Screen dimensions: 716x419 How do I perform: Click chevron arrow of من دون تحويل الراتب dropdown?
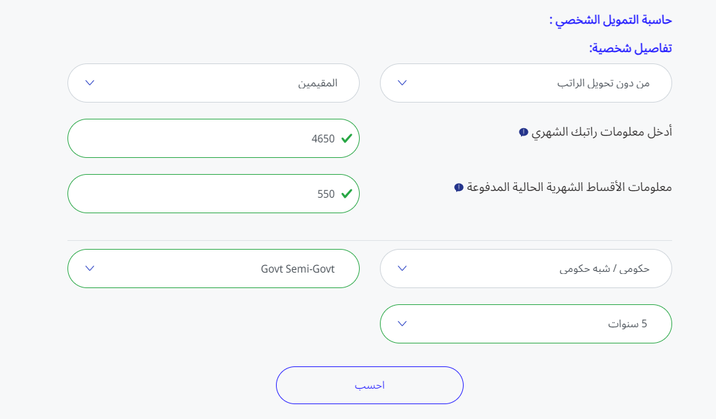click(402, 83)
